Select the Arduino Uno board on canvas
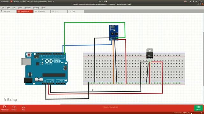Image resolution: width=204 pixels, height=114 pixels. [x=45, y=68]
